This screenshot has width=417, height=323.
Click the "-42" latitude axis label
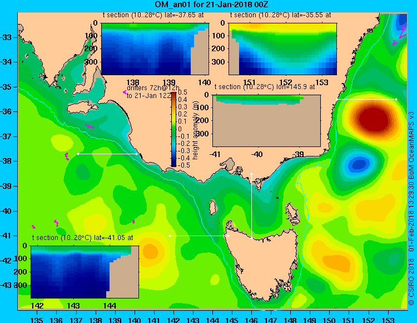point(6,261)
